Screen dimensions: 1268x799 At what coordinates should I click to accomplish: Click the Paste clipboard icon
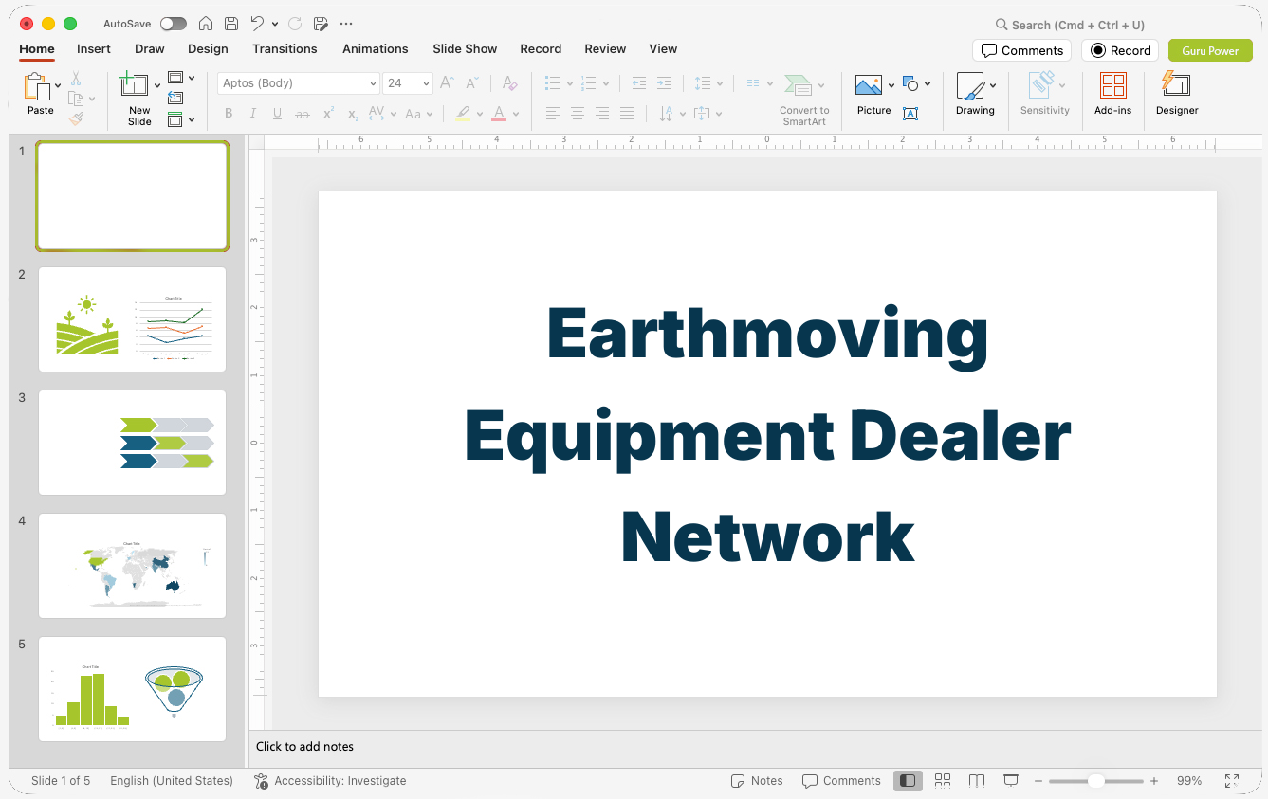click(37, 86)
